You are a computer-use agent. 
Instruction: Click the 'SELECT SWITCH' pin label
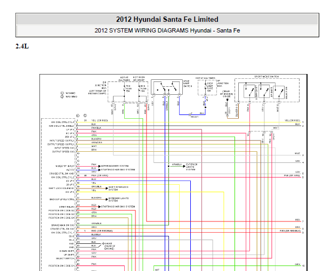65,258
